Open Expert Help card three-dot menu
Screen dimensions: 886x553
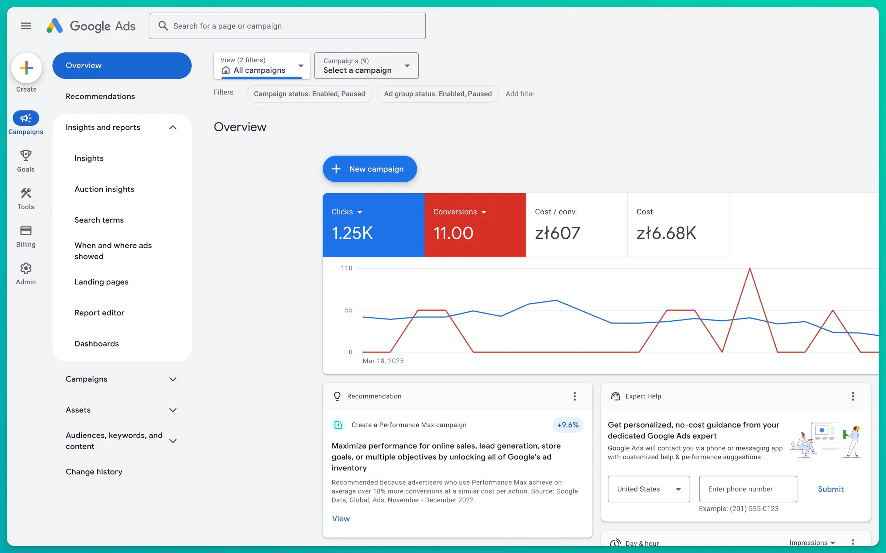pos(853,396)
